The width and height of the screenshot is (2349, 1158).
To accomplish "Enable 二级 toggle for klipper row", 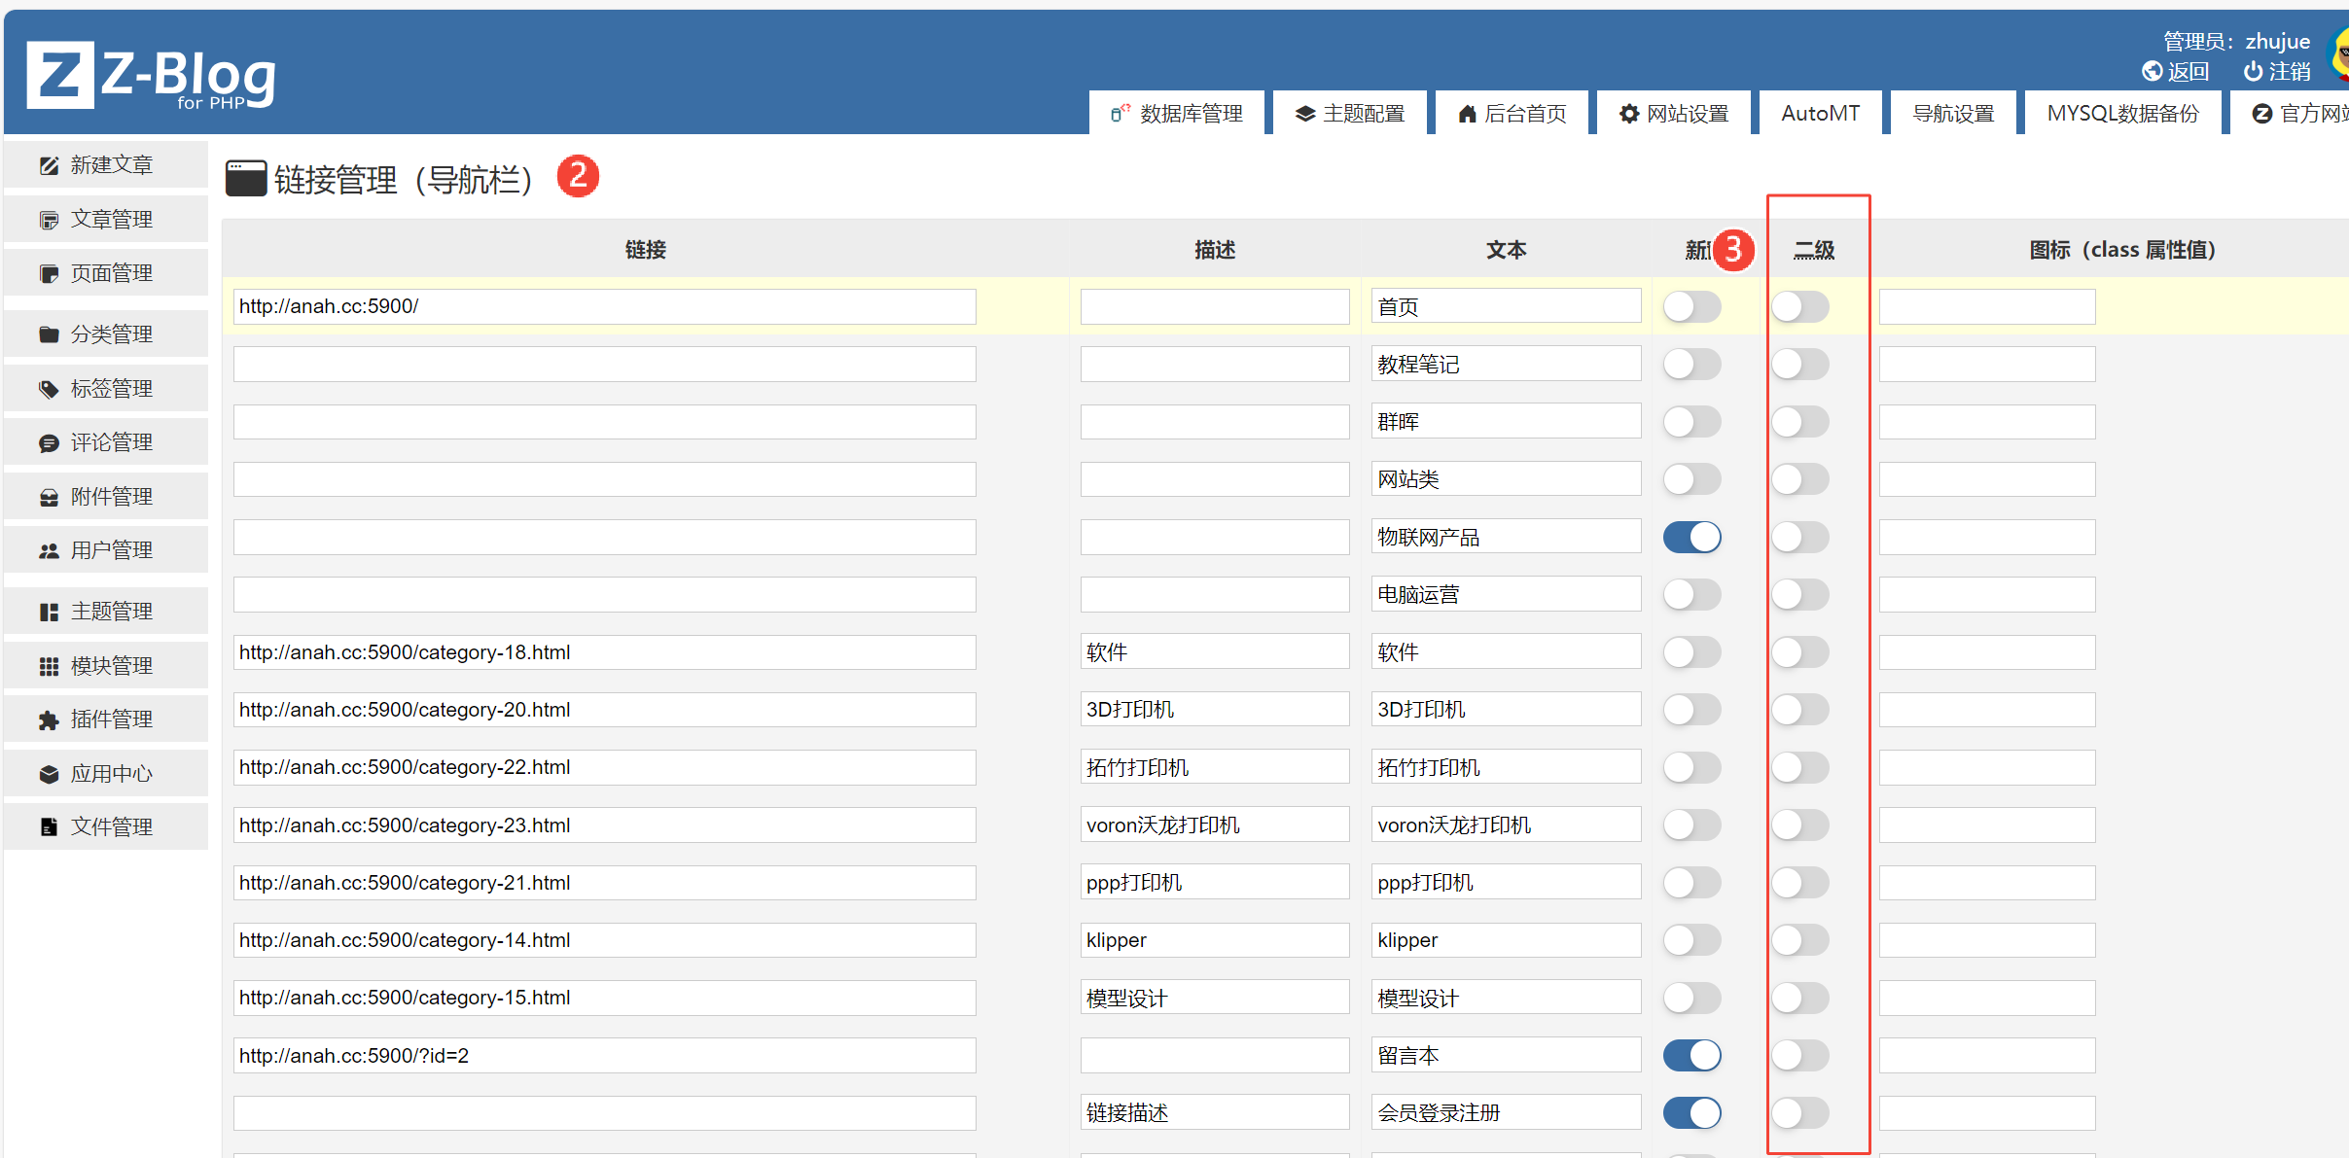I will [x=1799, y=940].
